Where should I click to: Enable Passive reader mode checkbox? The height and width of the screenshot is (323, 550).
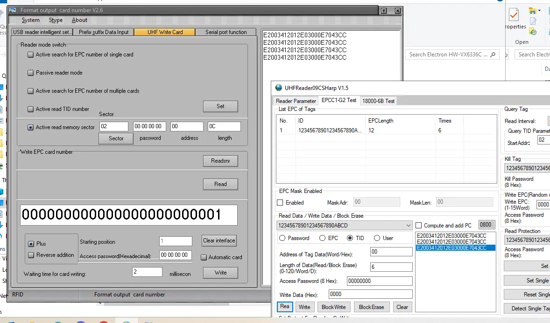pyautogui.click(x=31, y=73)
